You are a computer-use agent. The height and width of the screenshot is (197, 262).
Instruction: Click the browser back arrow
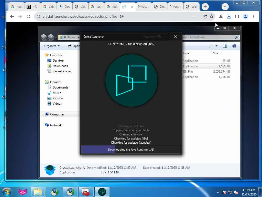12,16
